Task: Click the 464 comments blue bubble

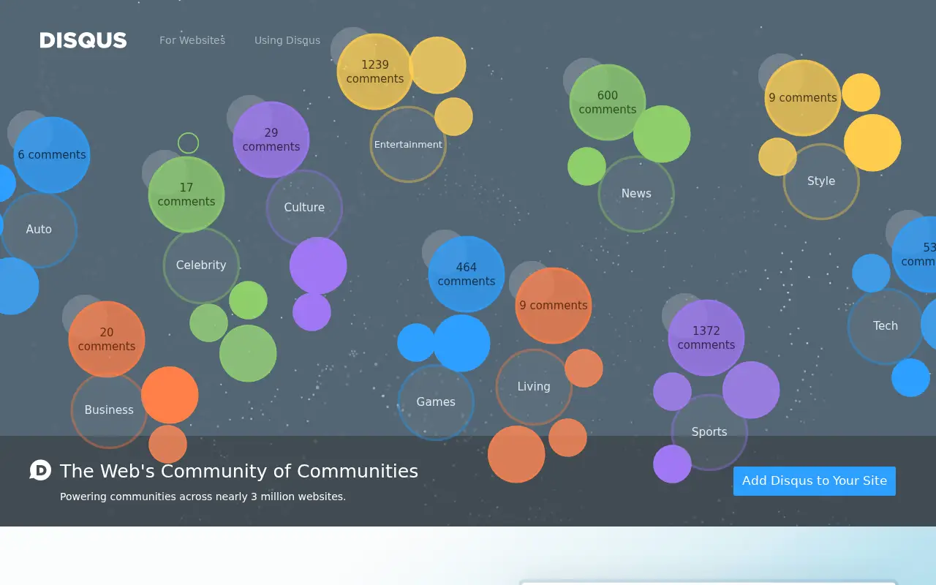Action: pyautogui.click(x=467, y=274)
